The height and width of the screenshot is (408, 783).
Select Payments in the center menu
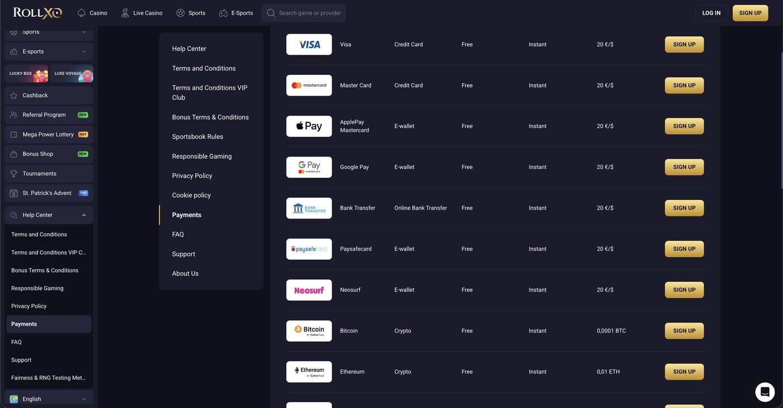point(187,215)
